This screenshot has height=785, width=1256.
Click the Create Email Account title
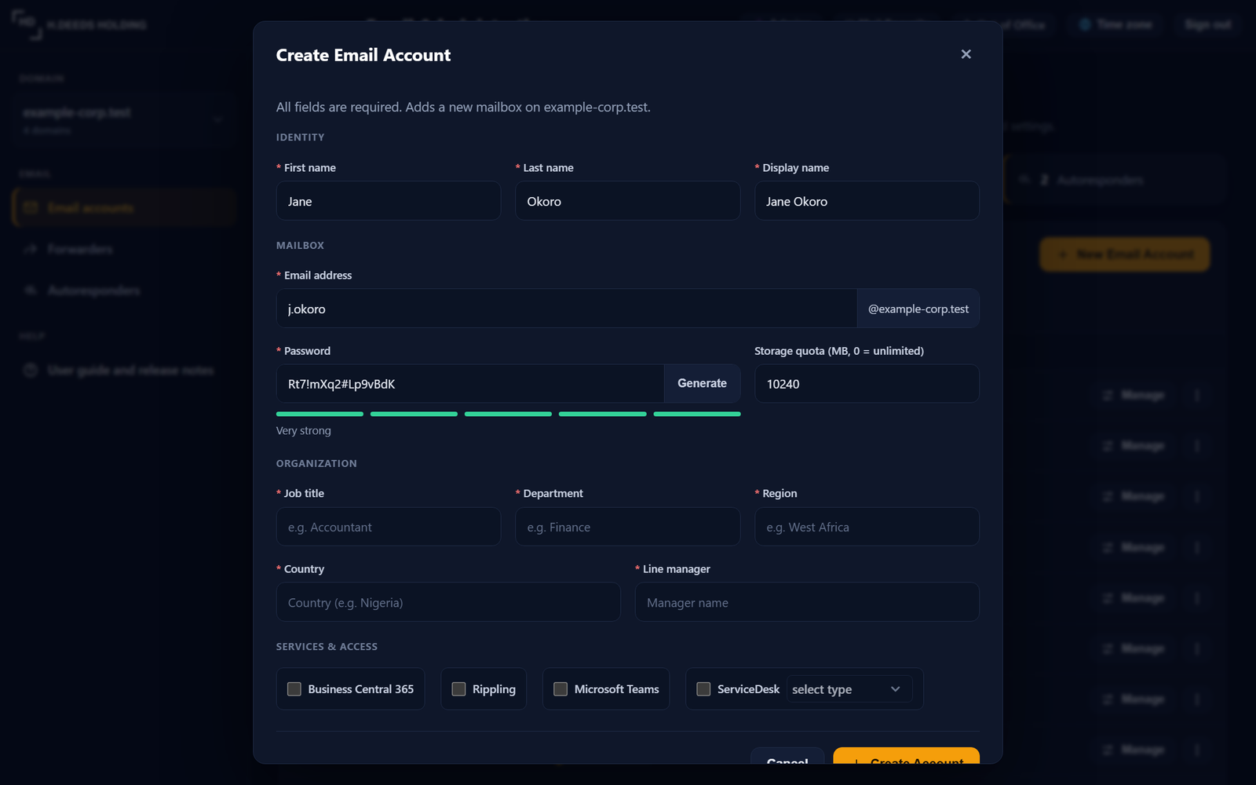(363, 55)
